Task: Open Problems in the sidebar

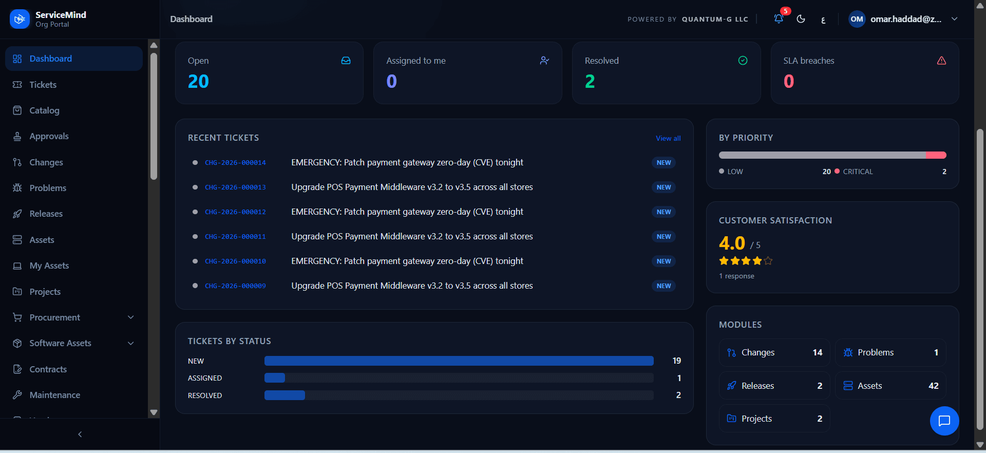Action: (x=74, y=188)
